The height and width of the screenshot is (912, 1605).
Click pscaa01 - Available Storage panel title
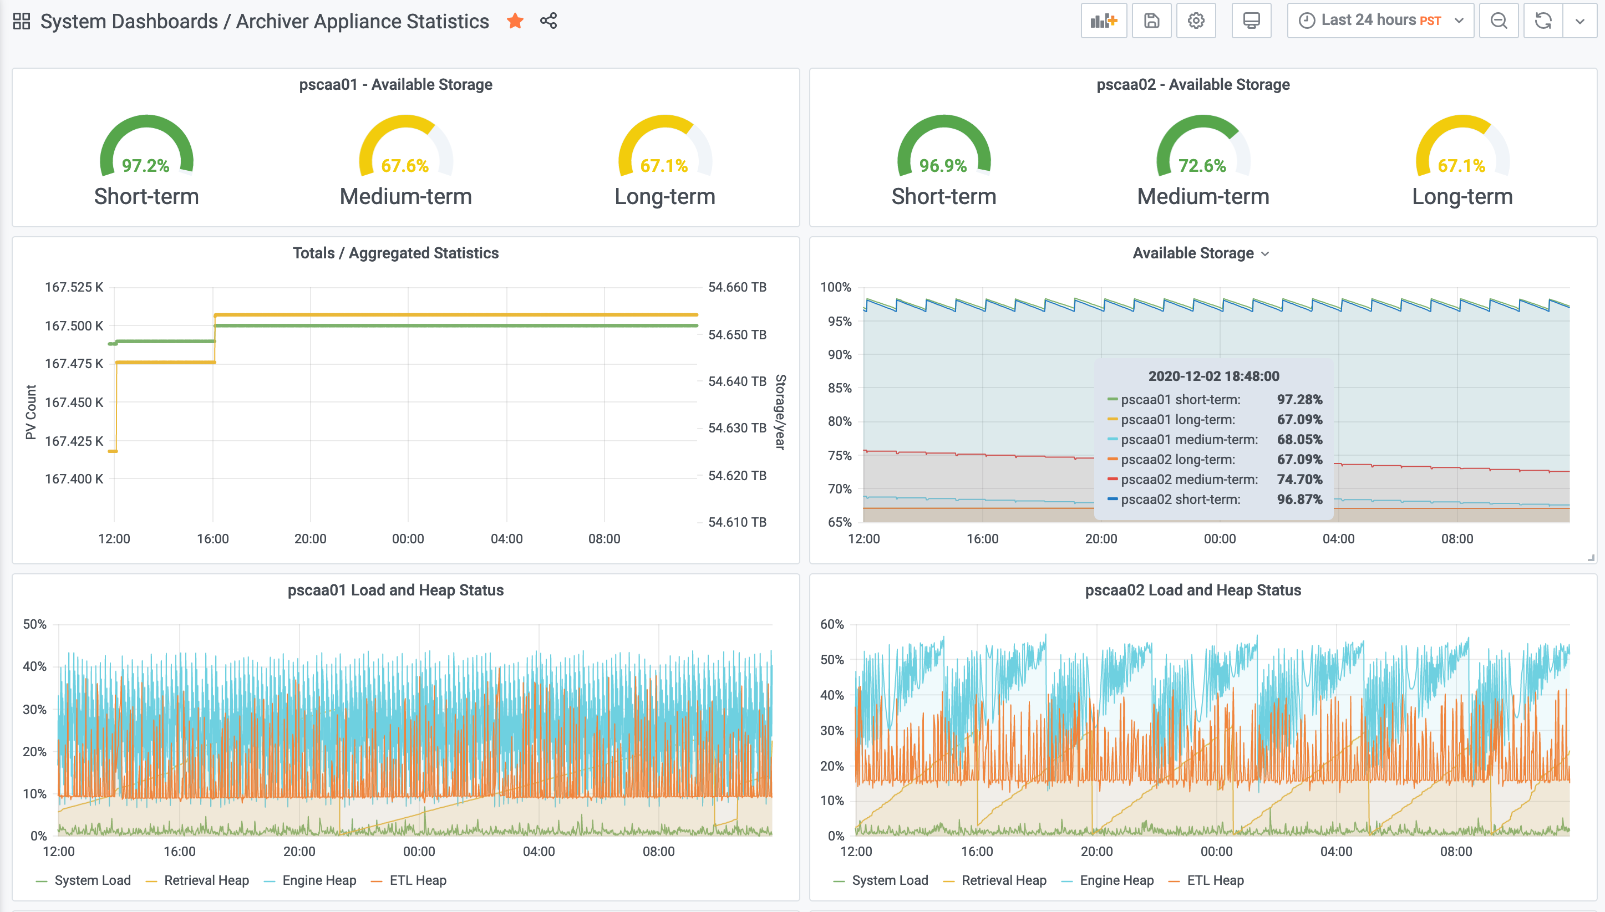coord(395,85)
